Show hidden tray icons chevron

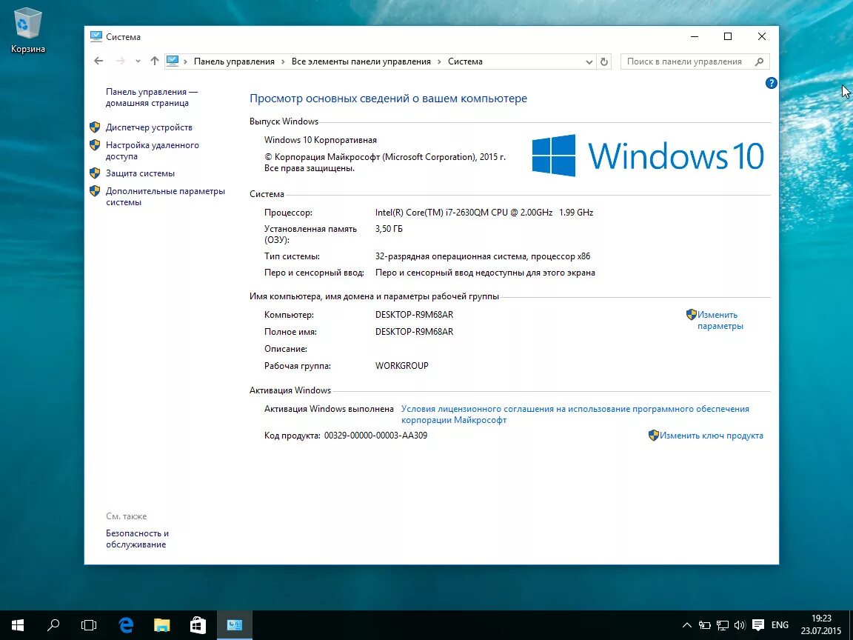click(686, 625)
